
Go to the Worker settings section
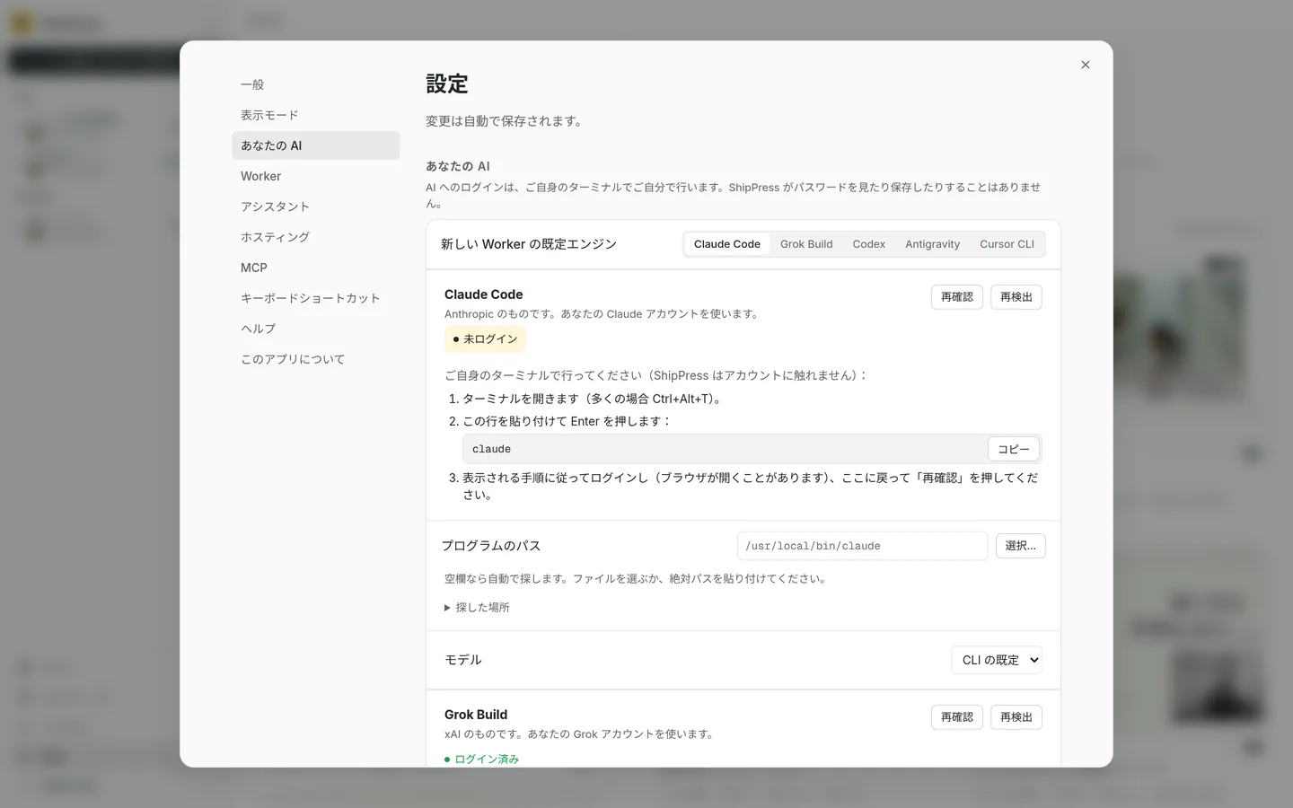tap(315, 176)
